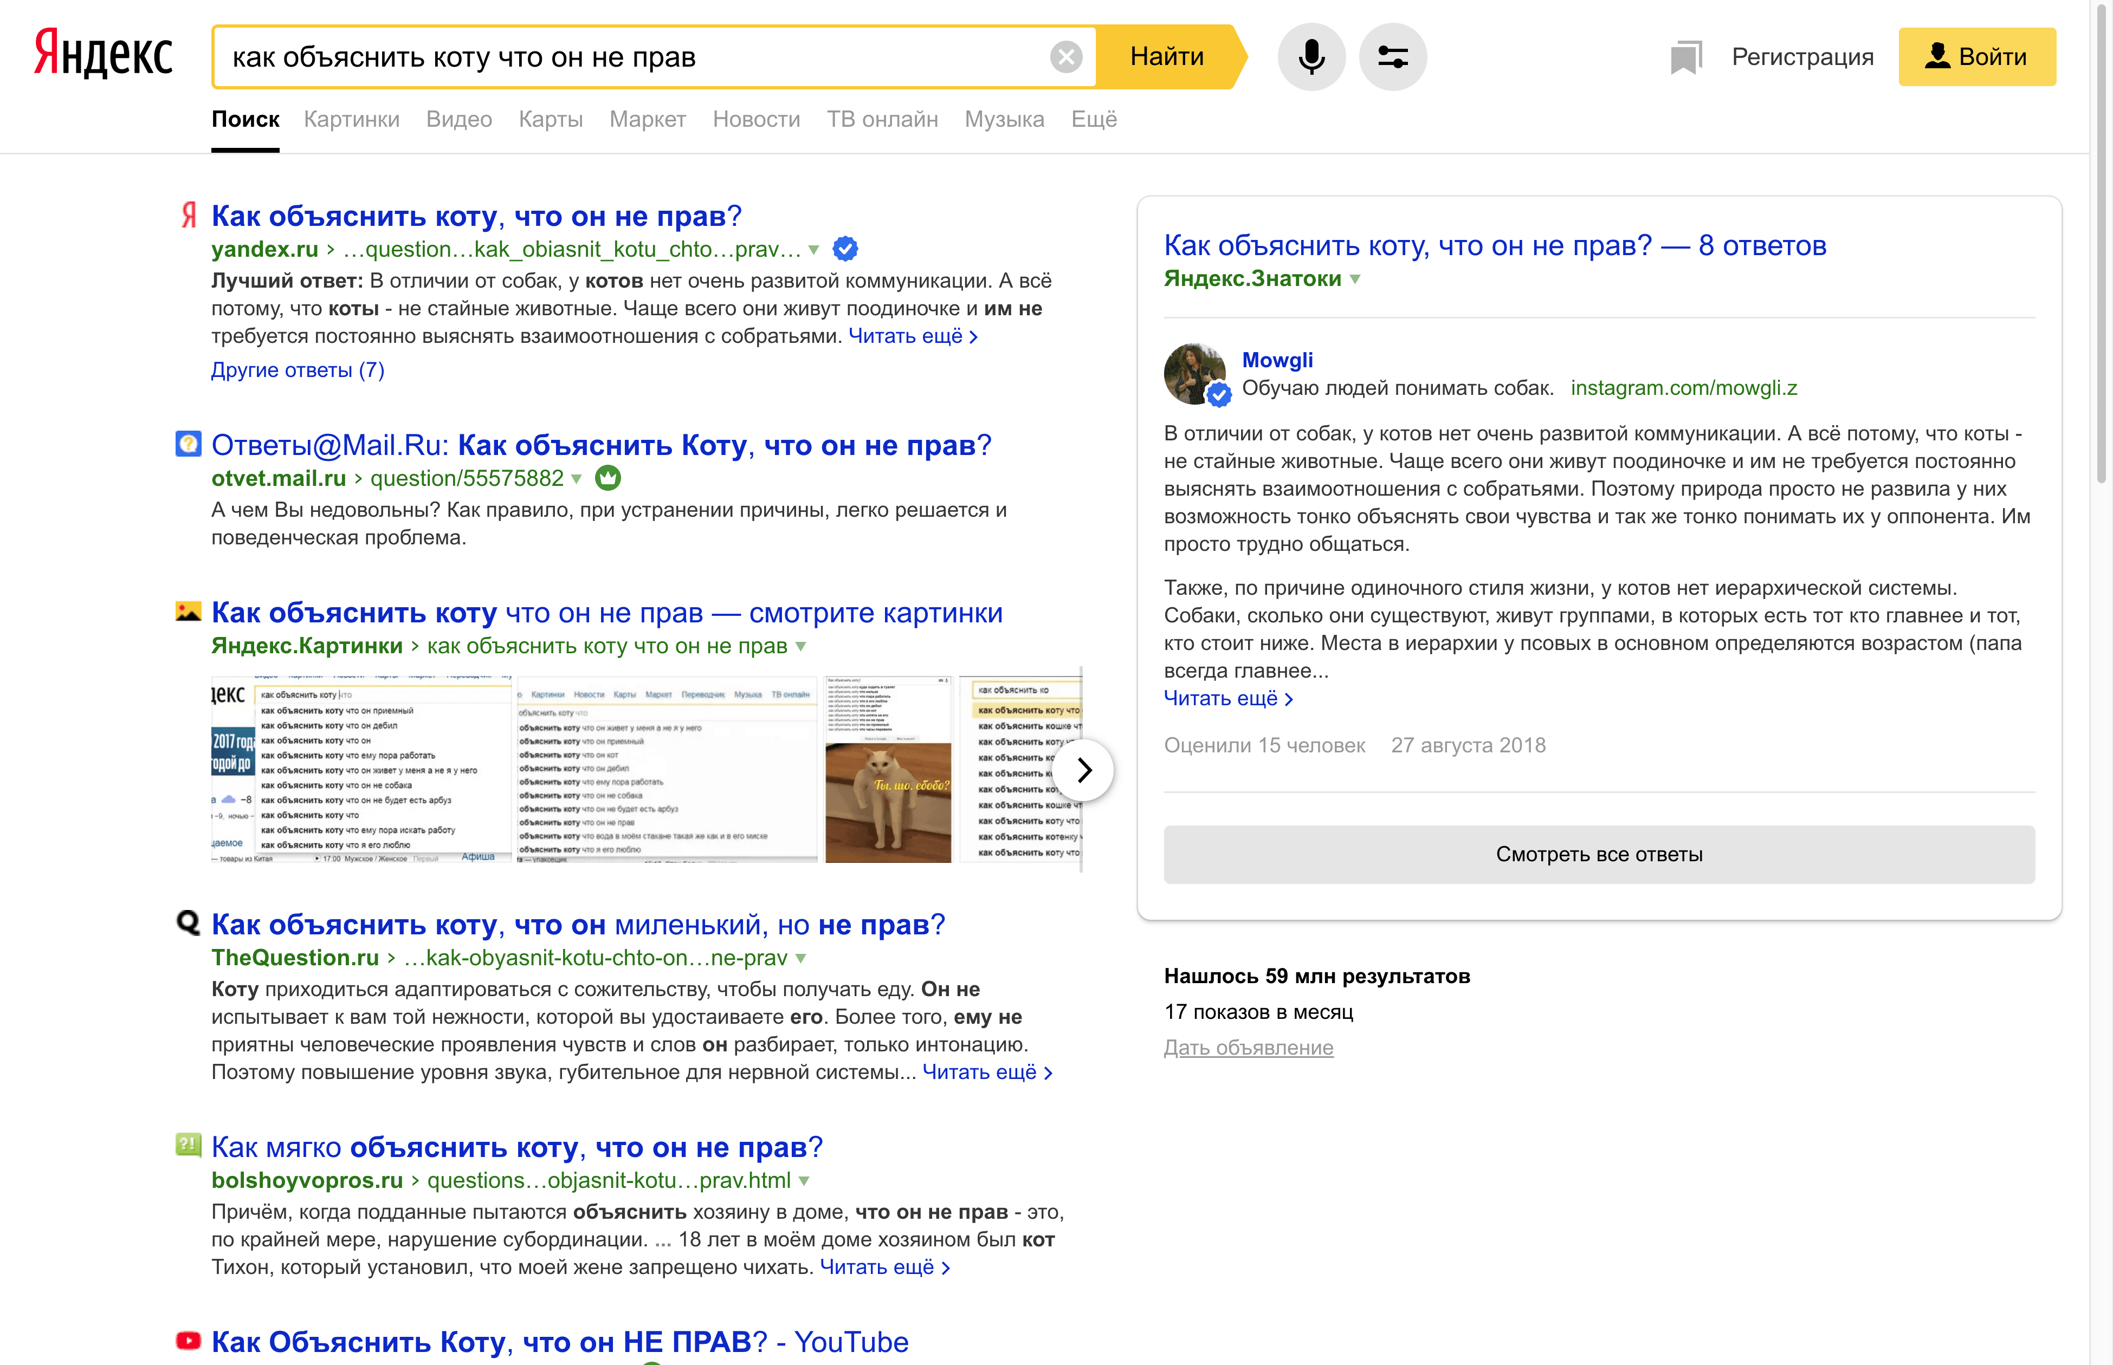Click the microphone voice search icon
The width and height of the screenshot is (2113, 1365).
pyautogui.click(x=1310, y=57)
